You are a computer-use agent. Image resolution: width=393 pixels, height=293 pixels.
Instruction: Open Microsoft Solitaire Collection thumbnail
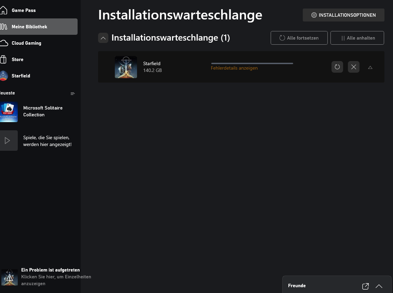[x=9, y=112]
